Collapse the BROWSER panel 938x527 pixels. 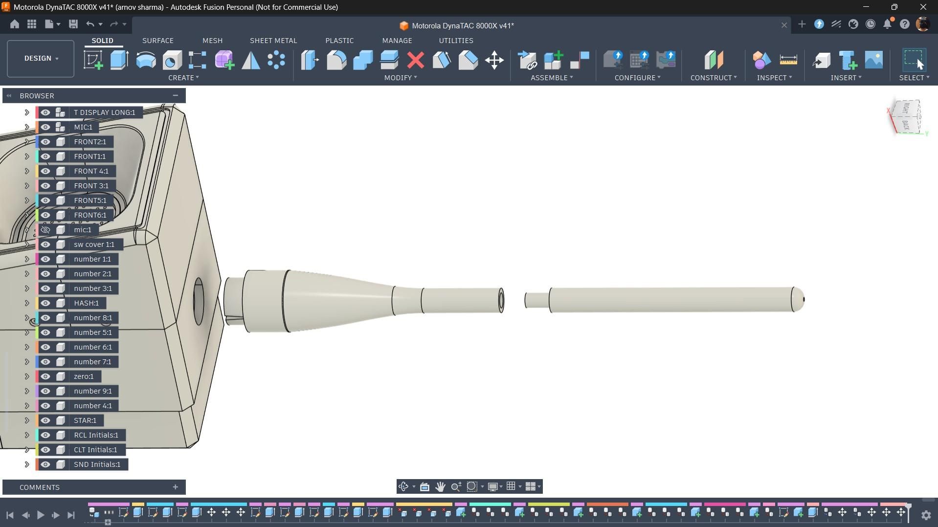pyautogui.click(x=175, y=96)
